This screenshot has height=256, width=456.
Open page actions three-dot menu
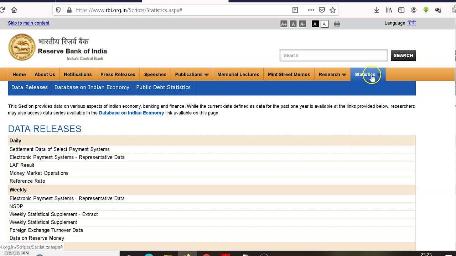[311, 10]
